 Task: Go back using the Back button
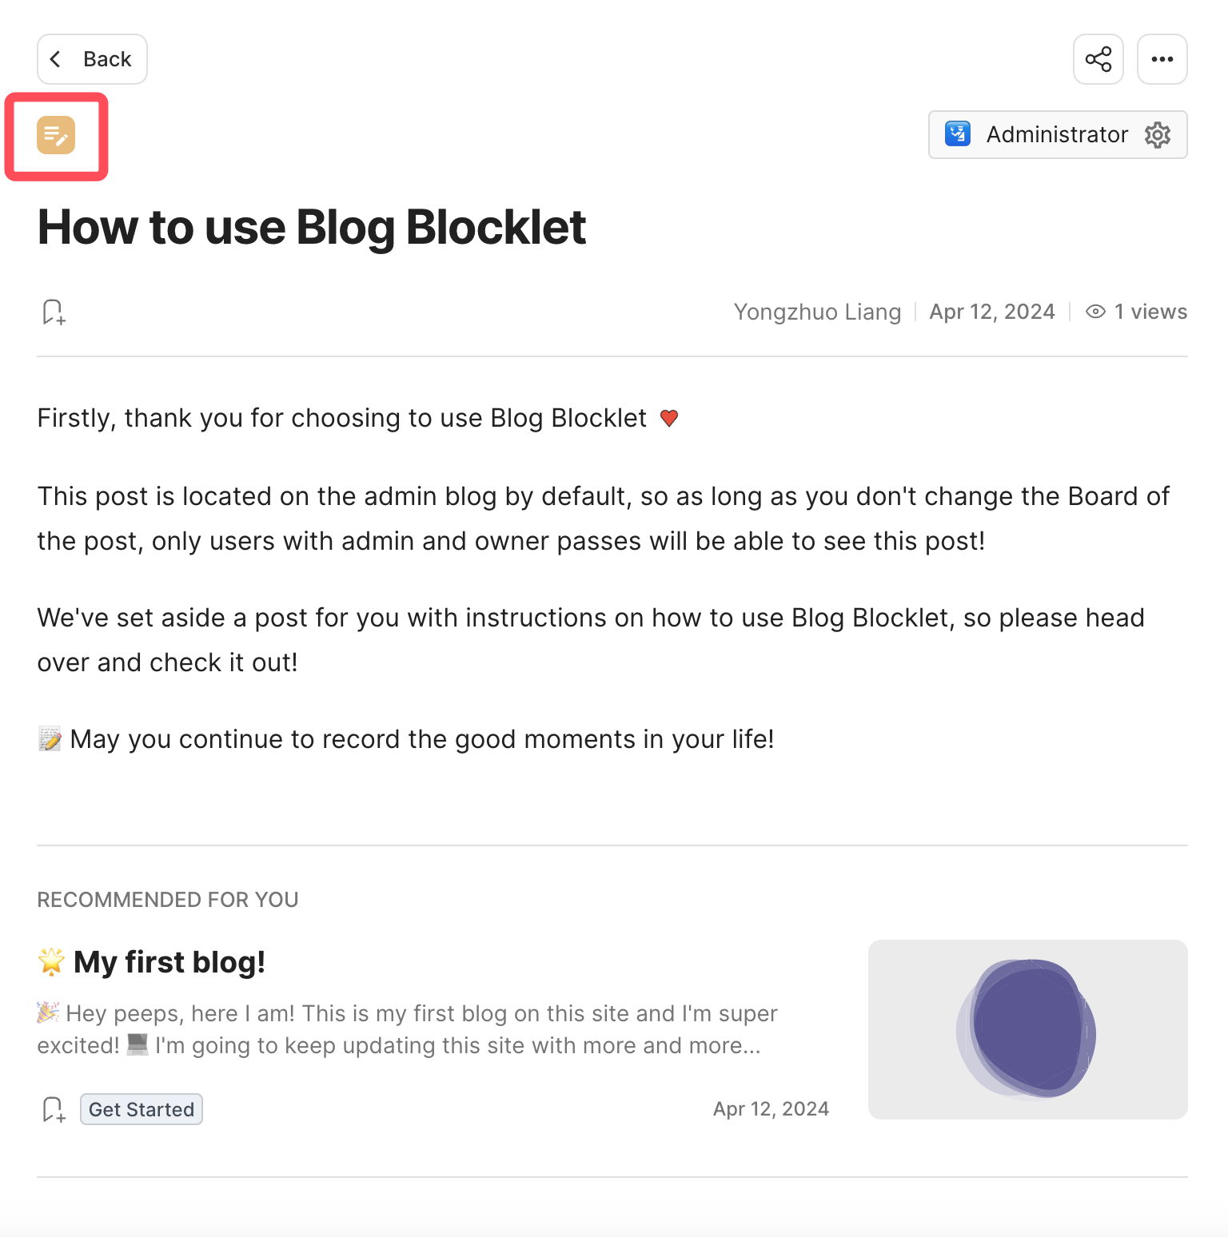click(x=92, y=59)
